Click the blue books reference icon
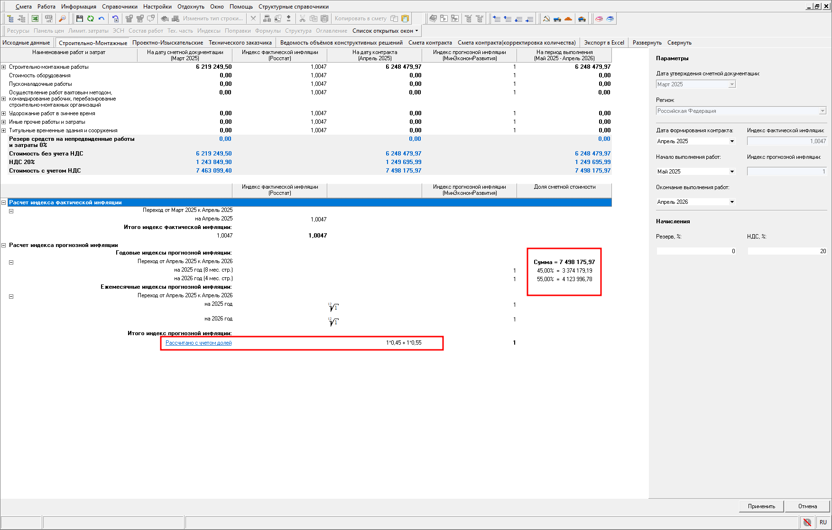Image resolution: width=832 pixels, height=530 pixels. [x=610, y=18]
